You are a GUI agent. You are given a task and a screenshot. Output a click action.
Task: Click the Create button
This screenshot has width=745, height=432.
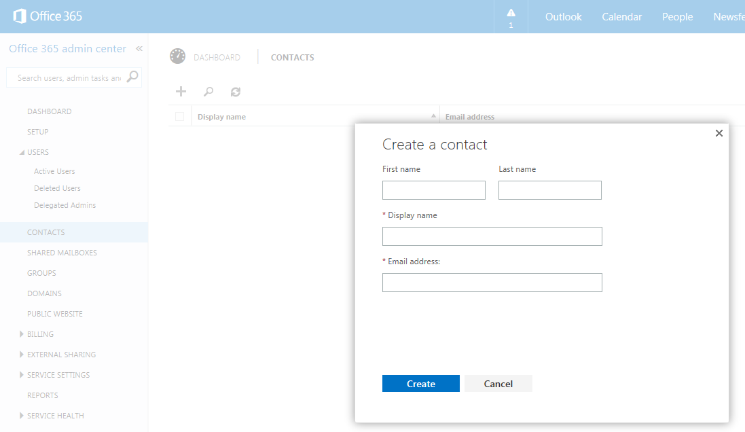(x=420, y=384)
